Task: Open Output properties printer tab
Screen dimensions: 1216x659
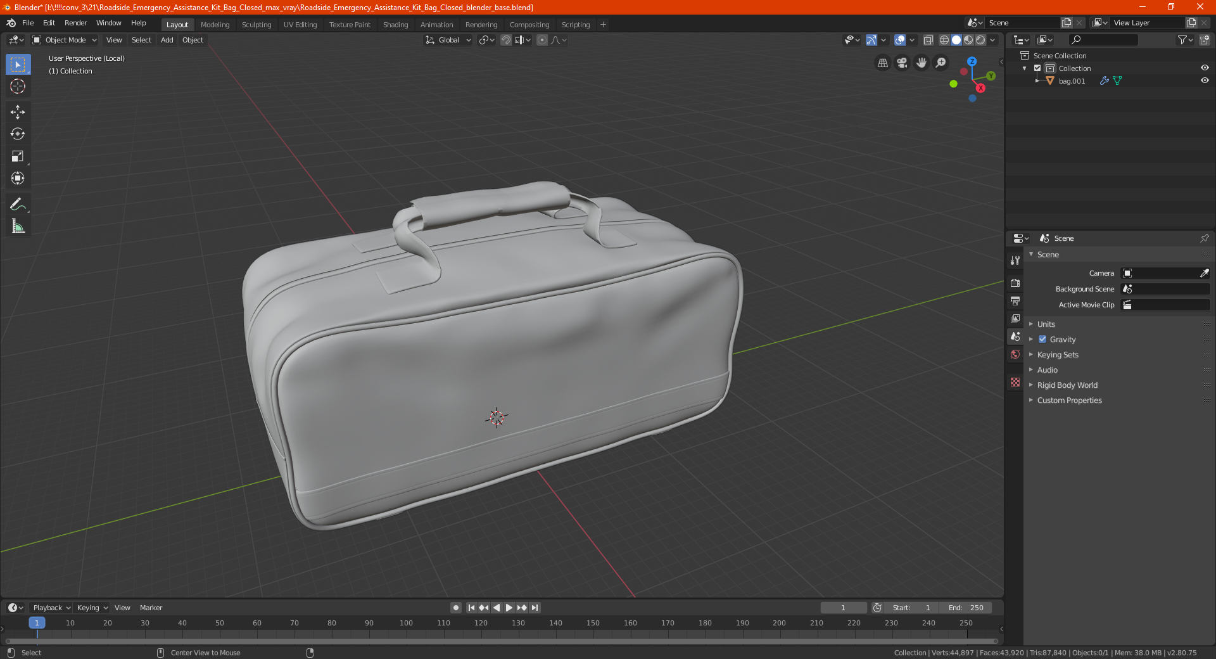Action: coord(1015,300)
